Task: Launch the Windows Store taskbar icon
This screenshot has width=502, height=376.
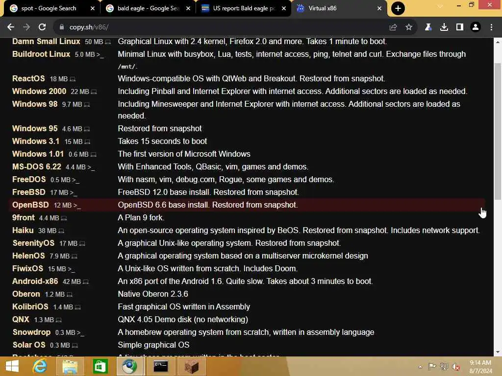Action: (100, 366)
